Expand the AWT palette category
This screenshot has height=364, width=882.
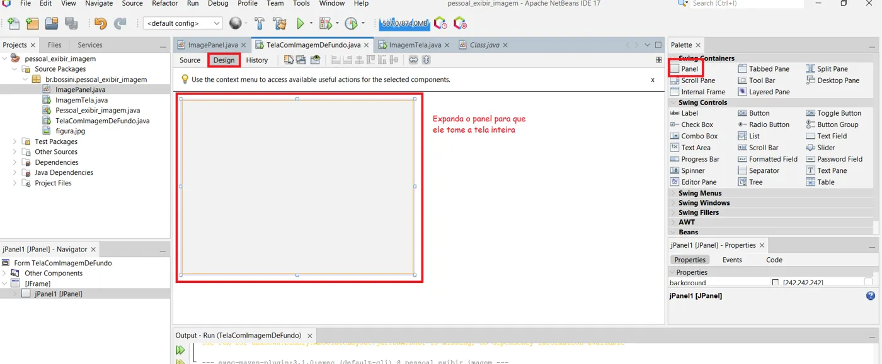pyautogui.click(x=673, y=222)
